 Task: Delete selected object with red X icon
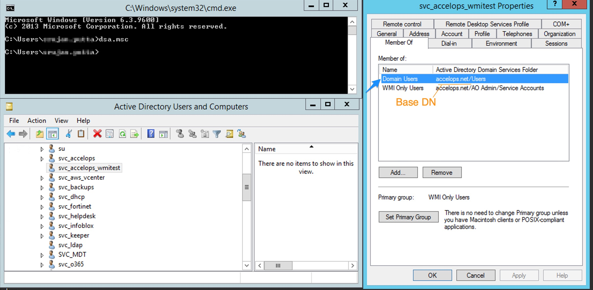[x=97, y=134]
